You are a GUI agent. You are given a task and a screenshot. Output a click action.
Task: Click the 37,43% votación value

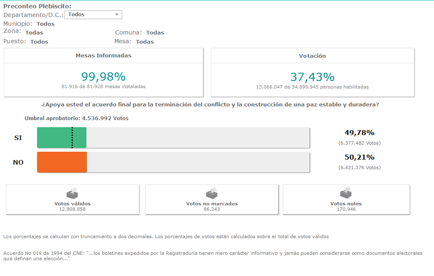[x=312, y=77]
